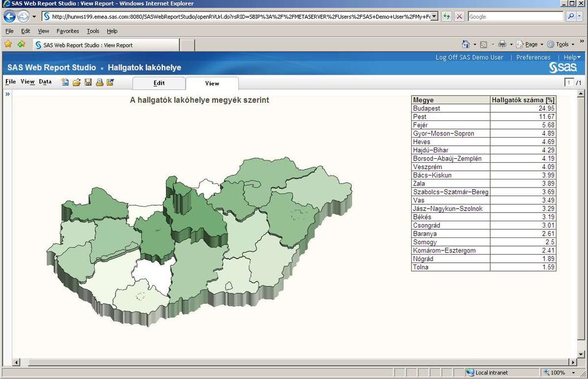The height and width of the screenshot is (379, 588).
Task: Click the Megye column header
Action: [451, 100]
